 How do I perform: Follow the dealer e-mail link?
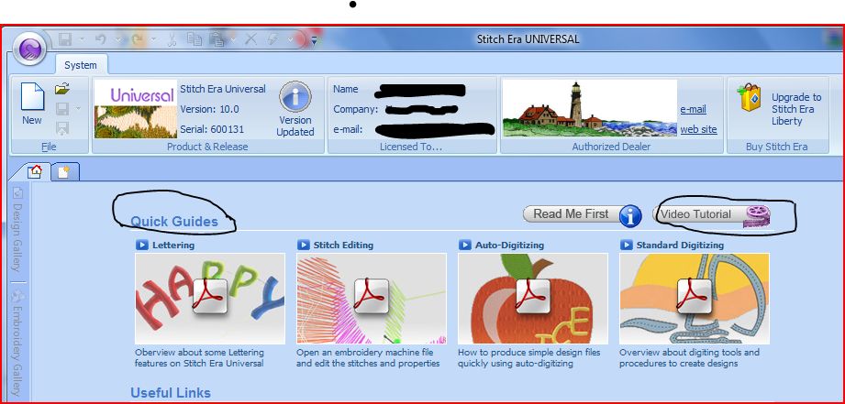[x=693, y=109]
